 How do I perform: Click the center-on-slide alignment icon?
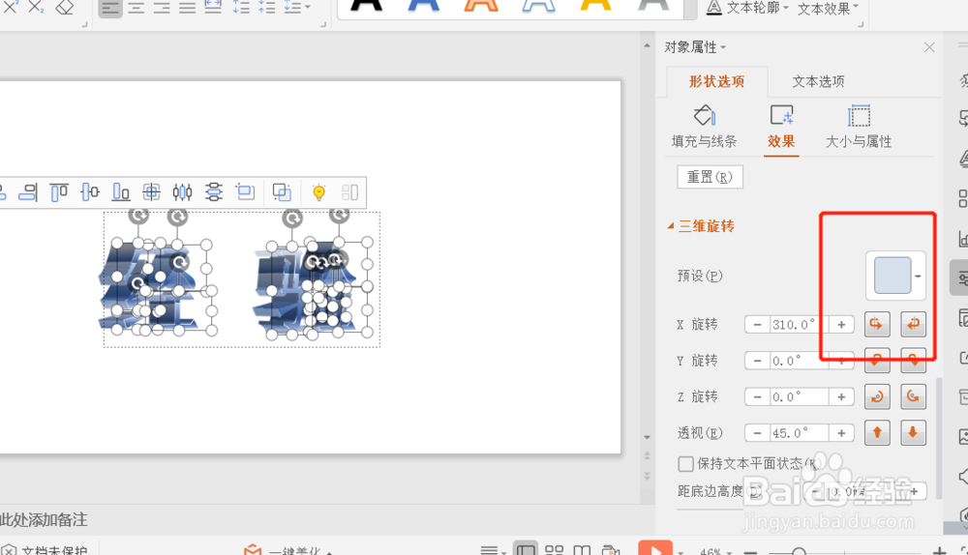pyautogui.click(x=151, y=192)
